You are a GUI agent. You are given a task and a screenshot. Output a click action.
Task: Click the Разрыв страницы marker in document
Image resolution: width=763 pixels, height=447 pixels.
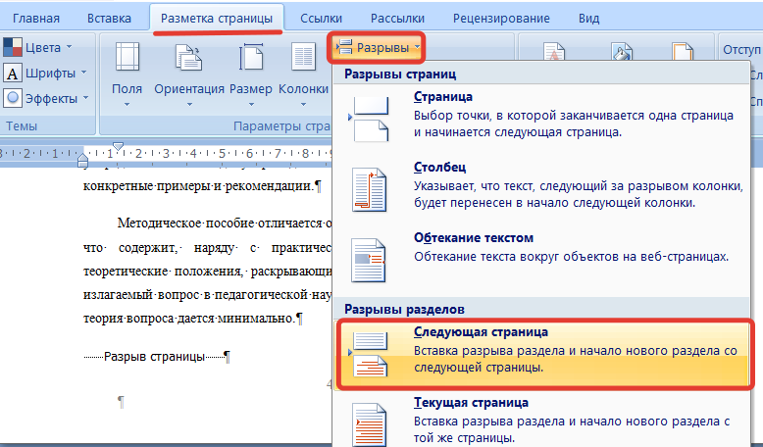tap(155, 357)
